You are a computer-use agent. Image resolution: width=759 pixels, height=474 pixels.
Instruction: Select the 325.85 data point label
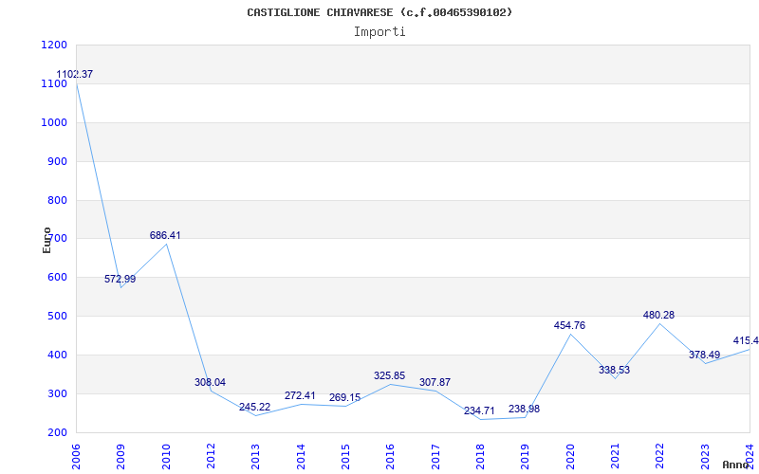[389, 375]
